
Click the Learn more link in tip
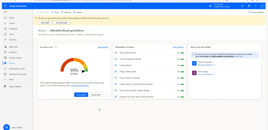pos(239,56)
